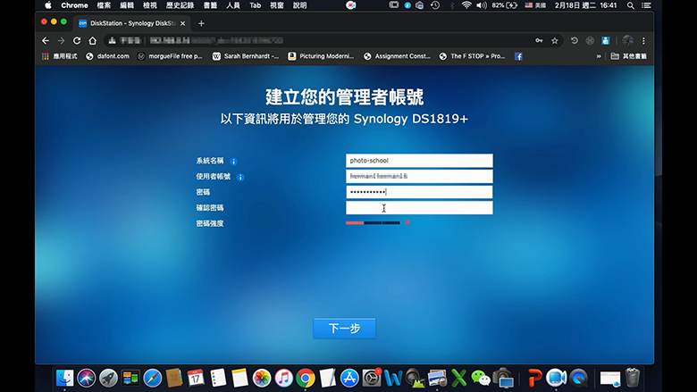Image resolution: width=697 pixels, height=392 pixels.
Task: Open the Assignment Const... bookmark
Action: coord(398,56)
